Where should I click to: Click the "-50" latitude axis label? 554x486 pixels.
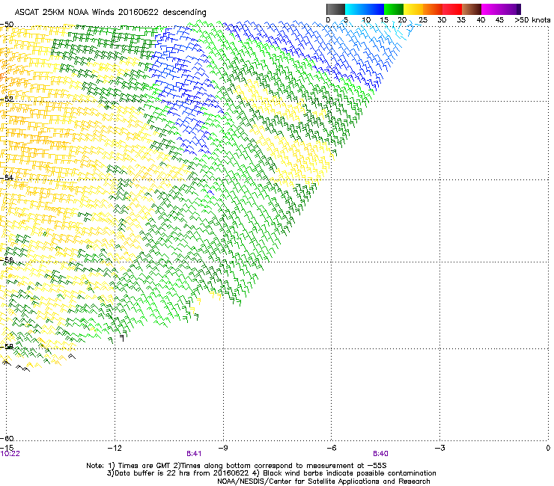7,25
